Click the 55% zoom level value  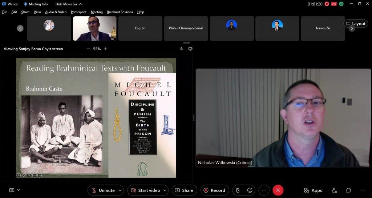[97, 49]
